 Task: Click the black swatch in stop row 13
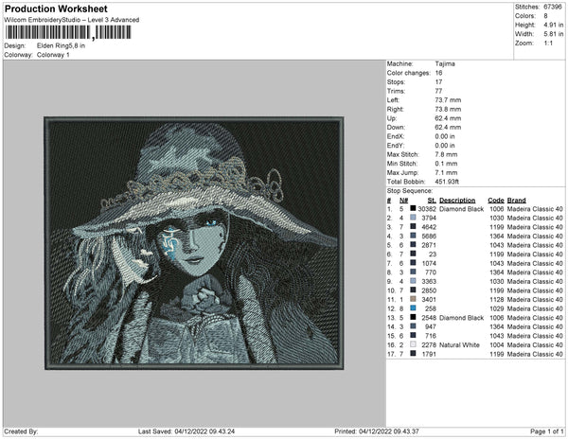(x=413, y=317)
